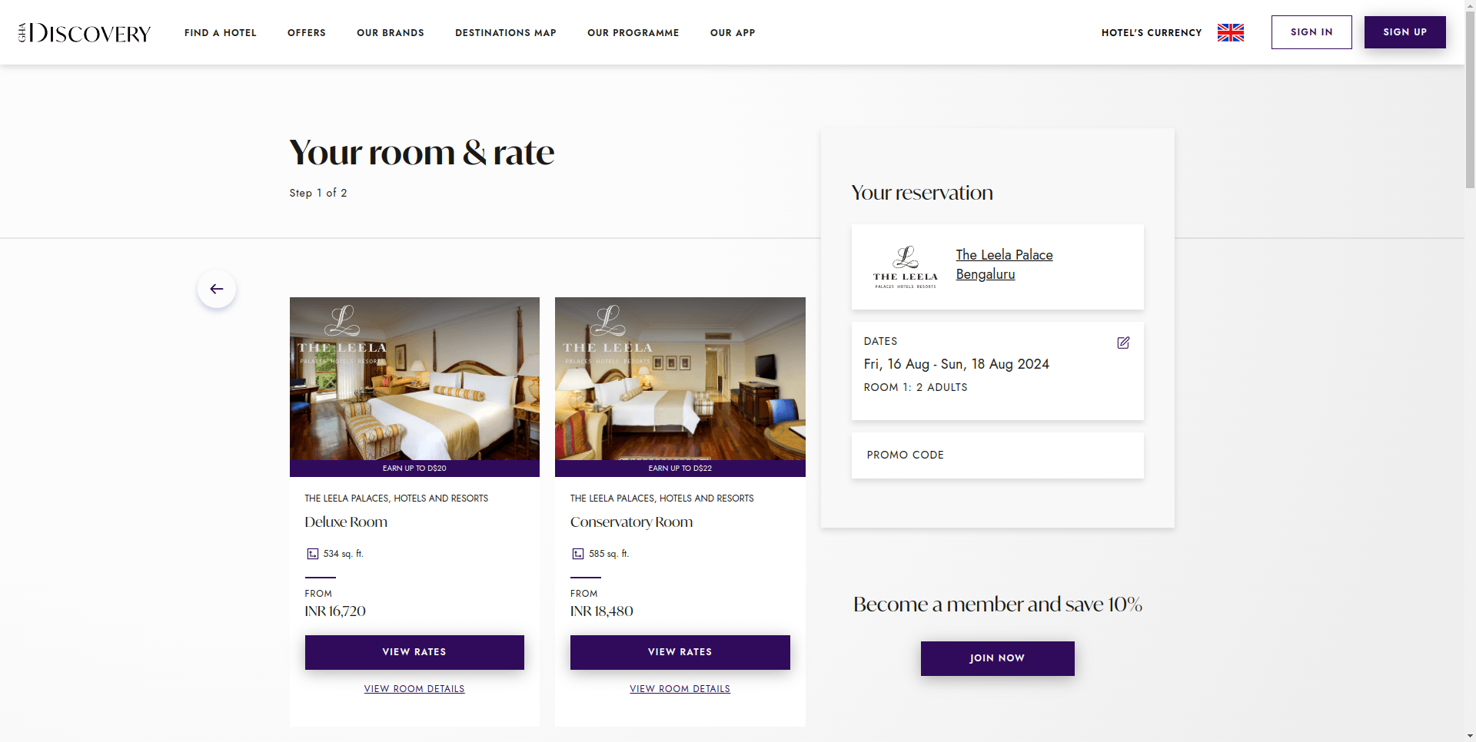Open the Offers menu item

307,33
